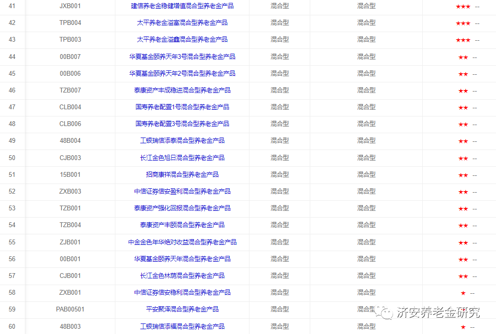Image resolution: width=496 pixels, height=334 pixels.
Task: Click the two-star rating in the CLB004 row
Action: point(463,108)
